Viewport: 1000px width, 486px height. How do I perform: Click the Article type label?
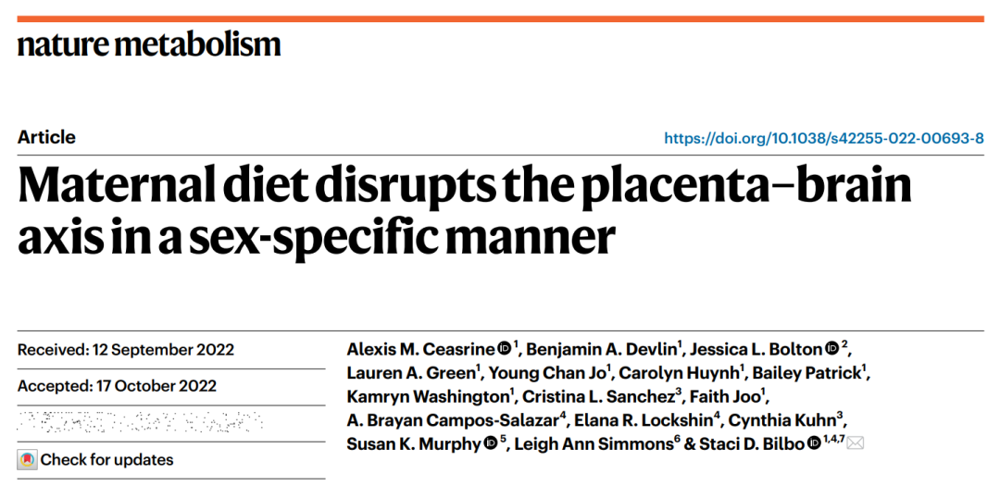tap(46, 137)
